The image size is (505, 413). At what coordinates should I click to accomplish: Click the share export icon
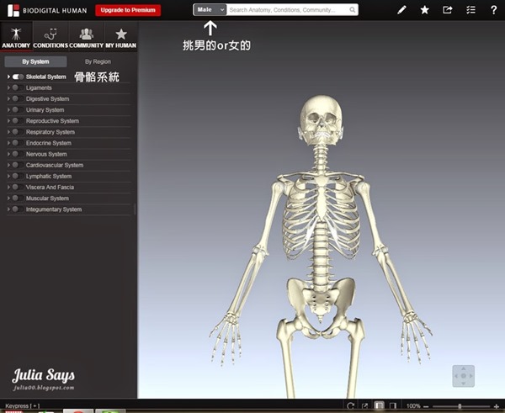[448, 10]
